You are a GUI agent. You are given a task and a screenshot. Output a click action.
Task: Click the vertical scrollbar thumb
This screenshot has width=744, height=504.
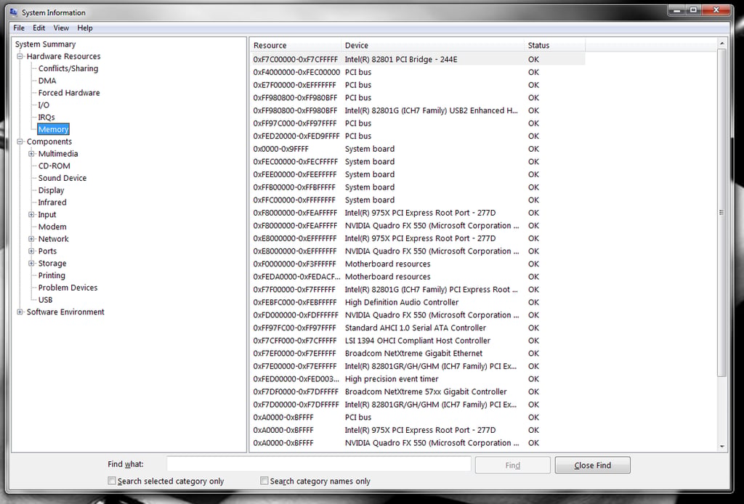tap(722, 212)
